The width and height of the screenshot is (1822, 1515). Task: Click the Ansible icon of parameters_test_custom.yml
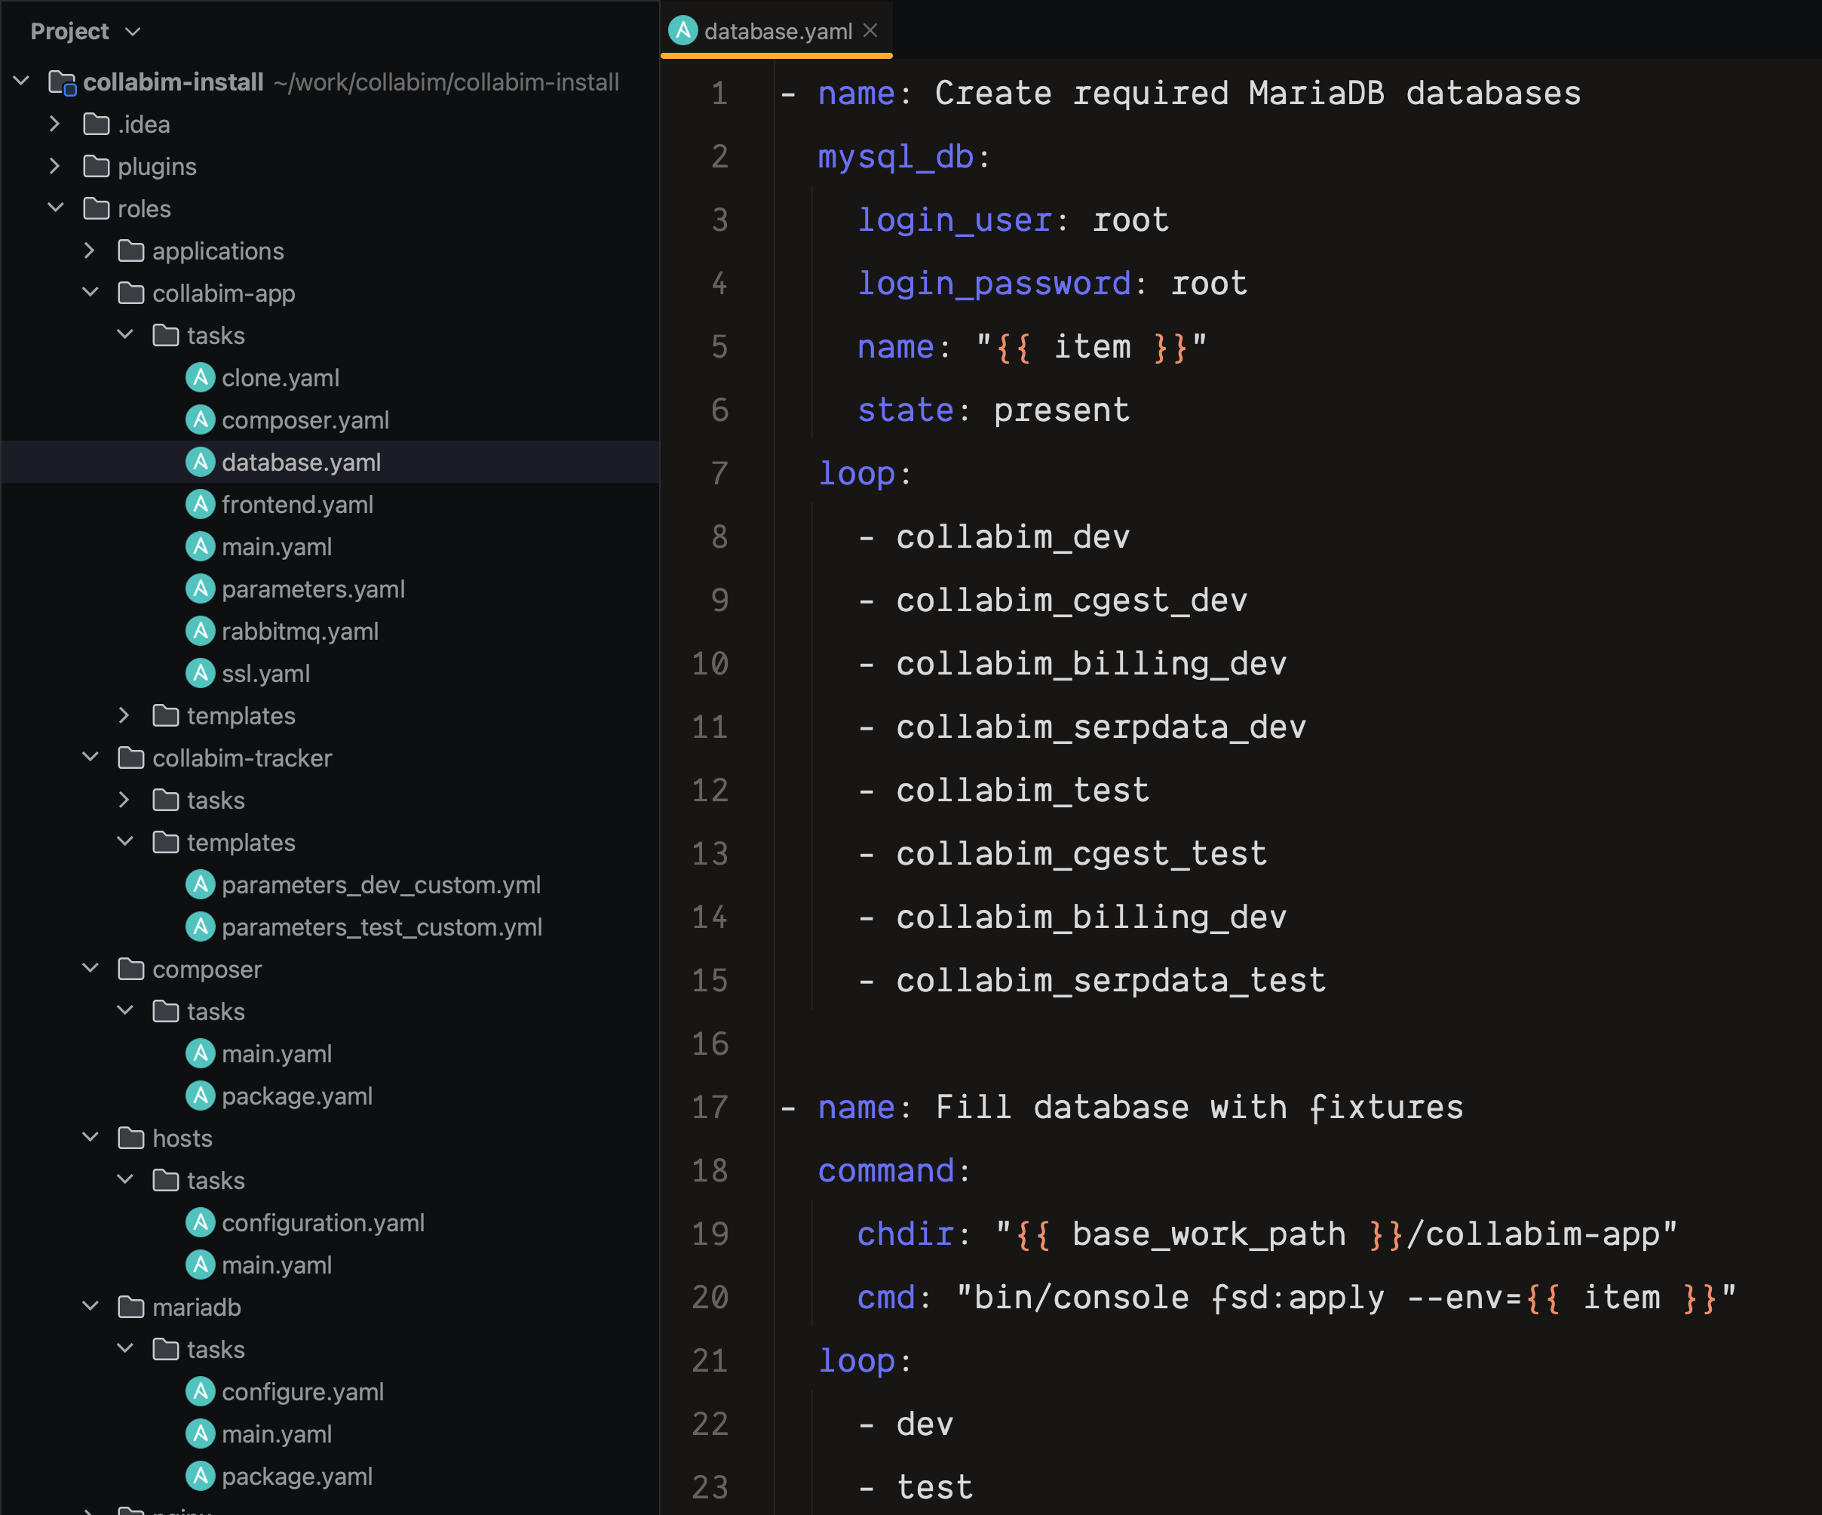pos(201,927)
